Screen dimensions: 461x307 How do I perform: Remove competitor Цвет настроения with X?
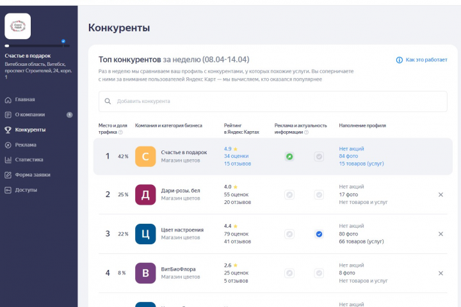click(x=441, y=234)
